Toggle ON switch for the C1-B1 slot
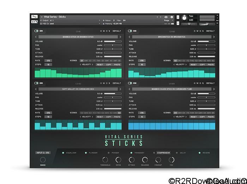 (x=36, y=31)
